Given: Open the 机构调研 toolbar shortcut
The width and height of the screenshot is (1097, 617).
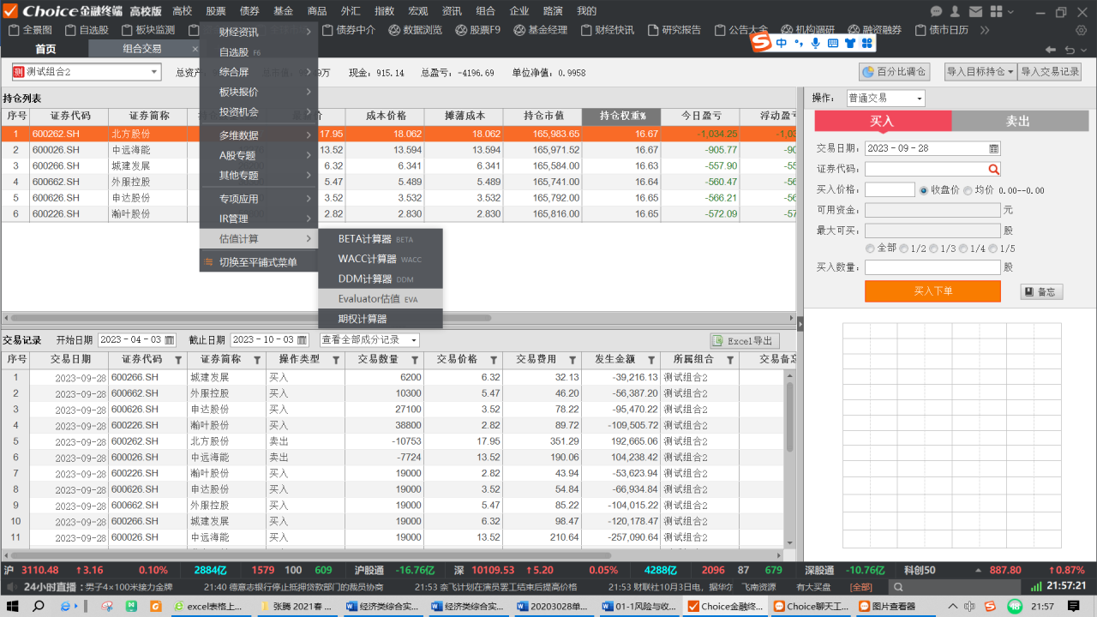Looking at the screenshot, I should pyautogui.click(x=807, y=30).
